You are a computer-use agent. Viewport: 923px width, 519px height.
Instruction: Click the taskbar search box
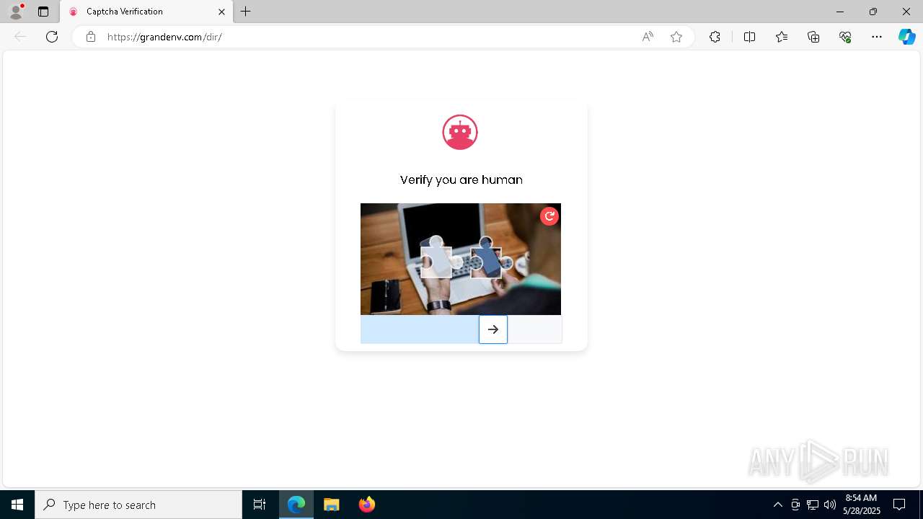pos(138,505)
